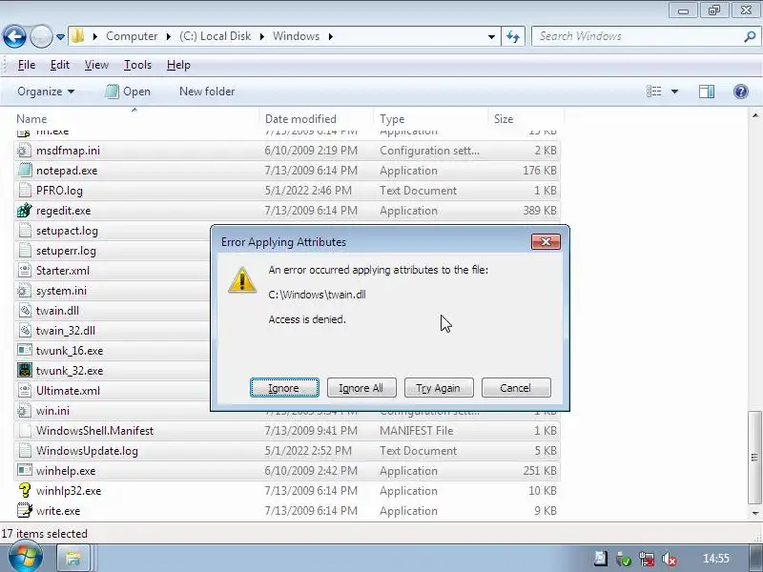Expand the Windows breadcrumb arrow
The width and height of the screenshot is (763, 572).
click(x=331, y=36)
